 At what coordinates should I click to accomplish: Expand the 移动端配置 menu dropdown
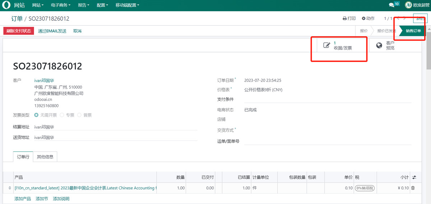click(x=127, y=5)
